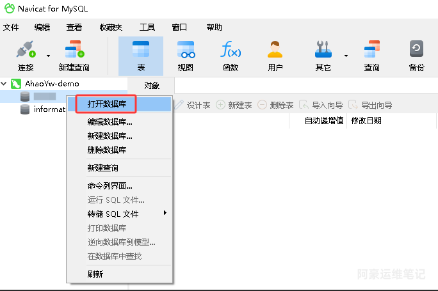The width and height of the screenshot is (438, 291).
Task: Click the AhaoYw-demo MySQL connection icon
Action: coord(16,84)
